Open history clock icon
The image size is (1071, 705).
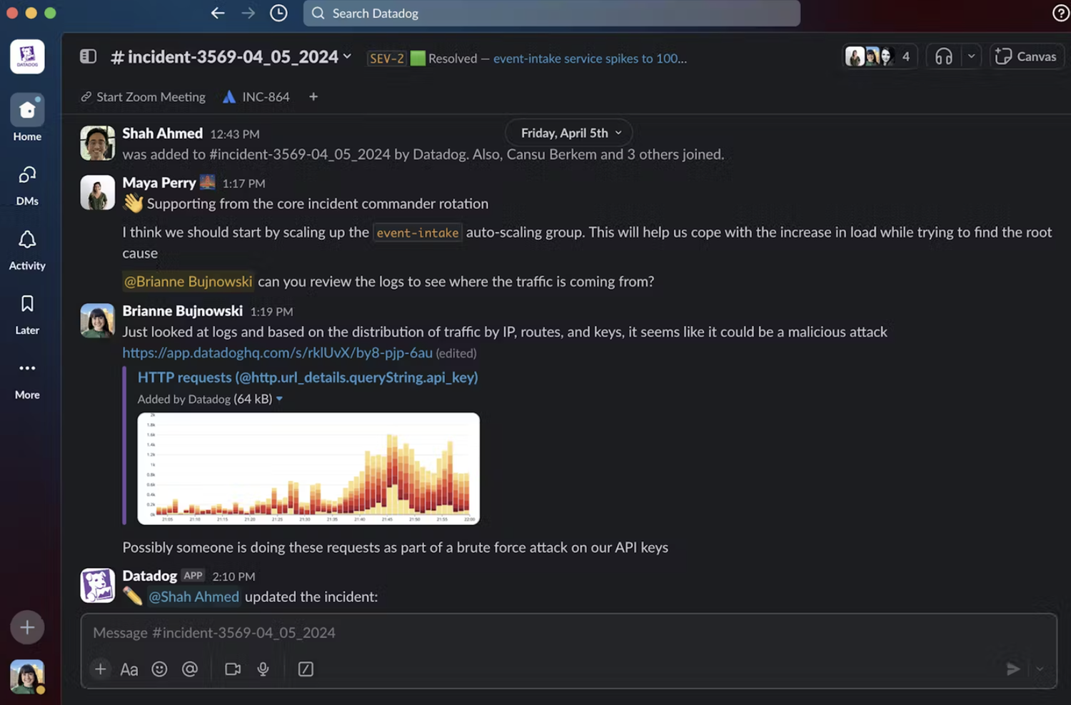[x=278, y=13]
